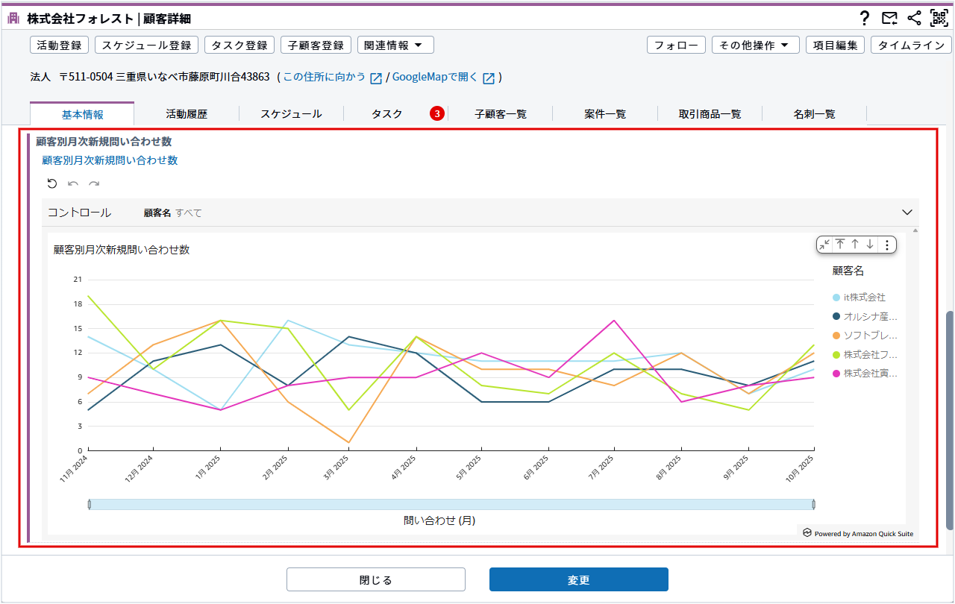Viewport: 955px width, 604px height.
Task: Click the 顧客名 すべて filter control
Action: 172,213
